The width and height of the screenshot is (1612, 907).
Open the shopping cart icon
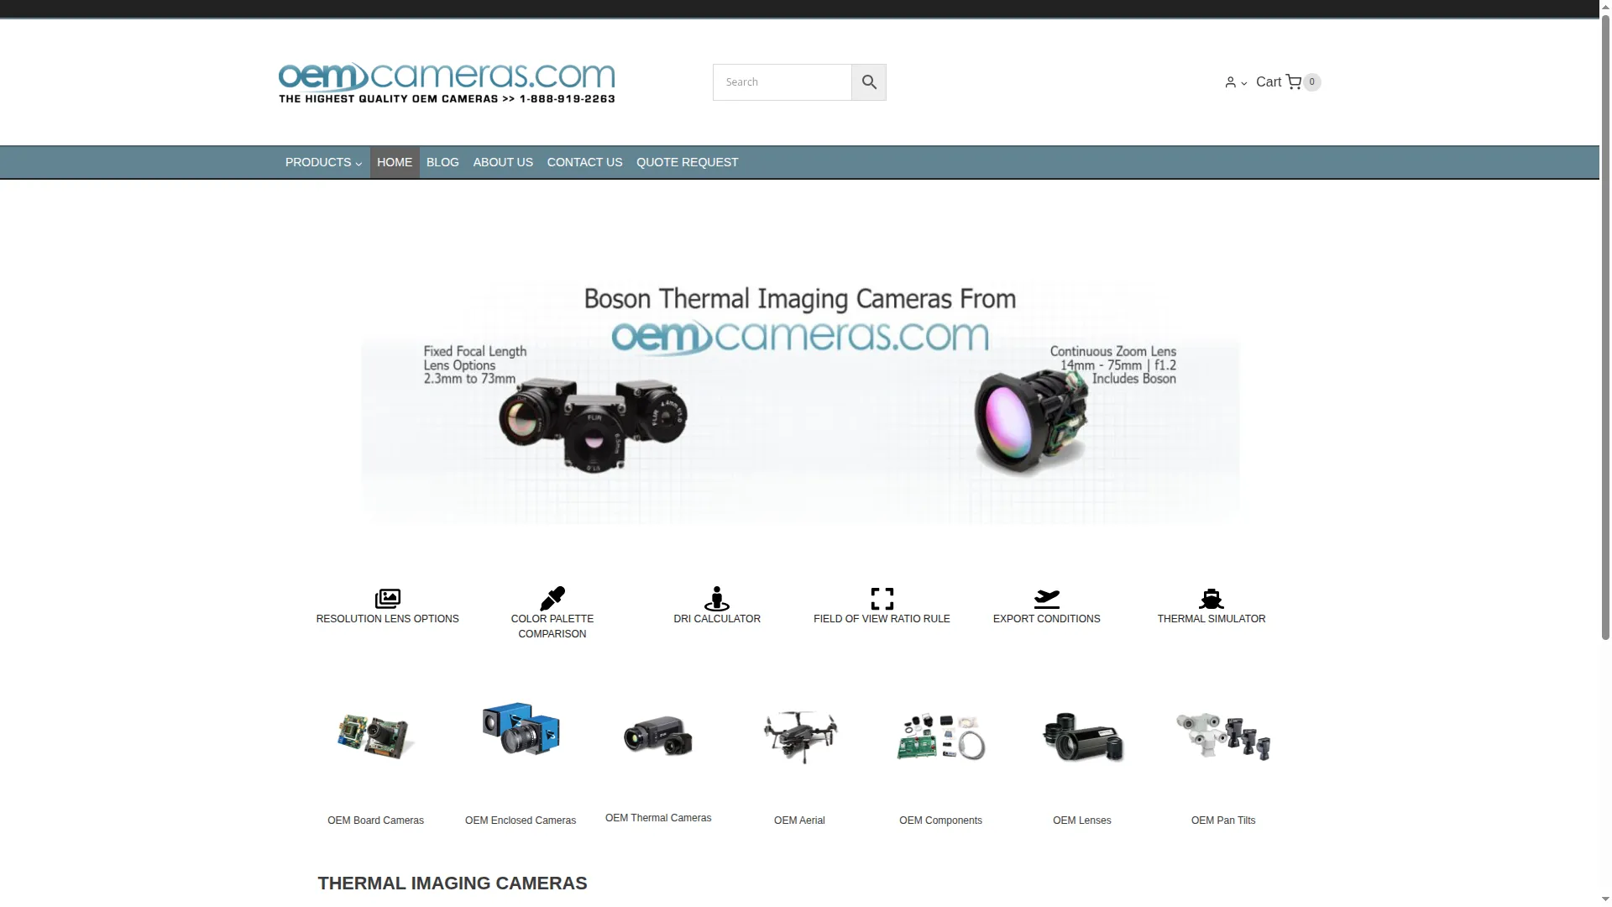1293,82
